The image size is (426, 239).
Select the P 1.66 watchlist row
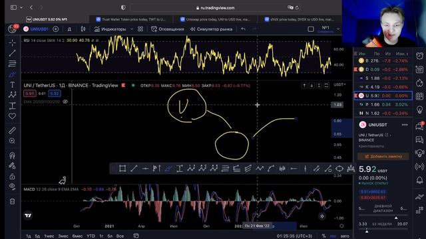tap(383, 104)
